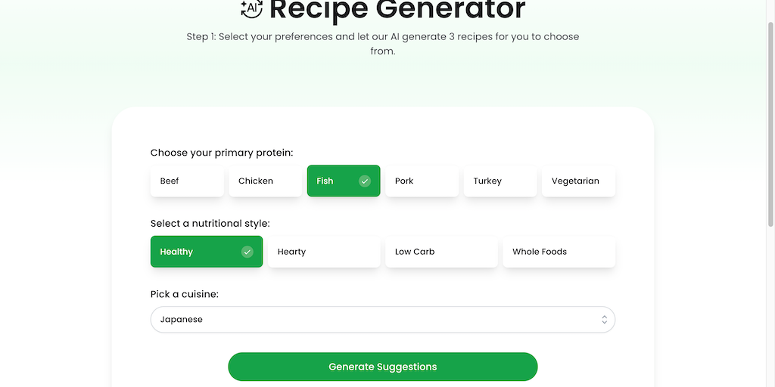Select the Hearty nutritional style
Viewport: 775px width, 387px height.
pos(324,252)
